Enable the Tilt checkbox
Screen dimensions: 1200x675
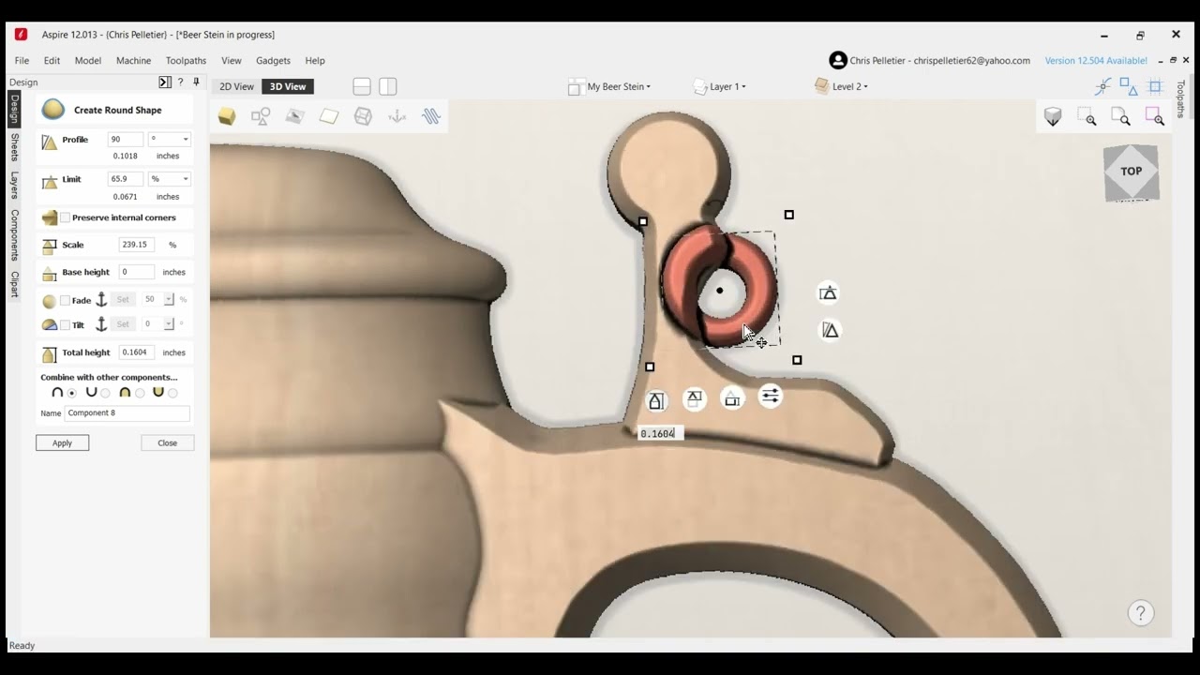66,324
